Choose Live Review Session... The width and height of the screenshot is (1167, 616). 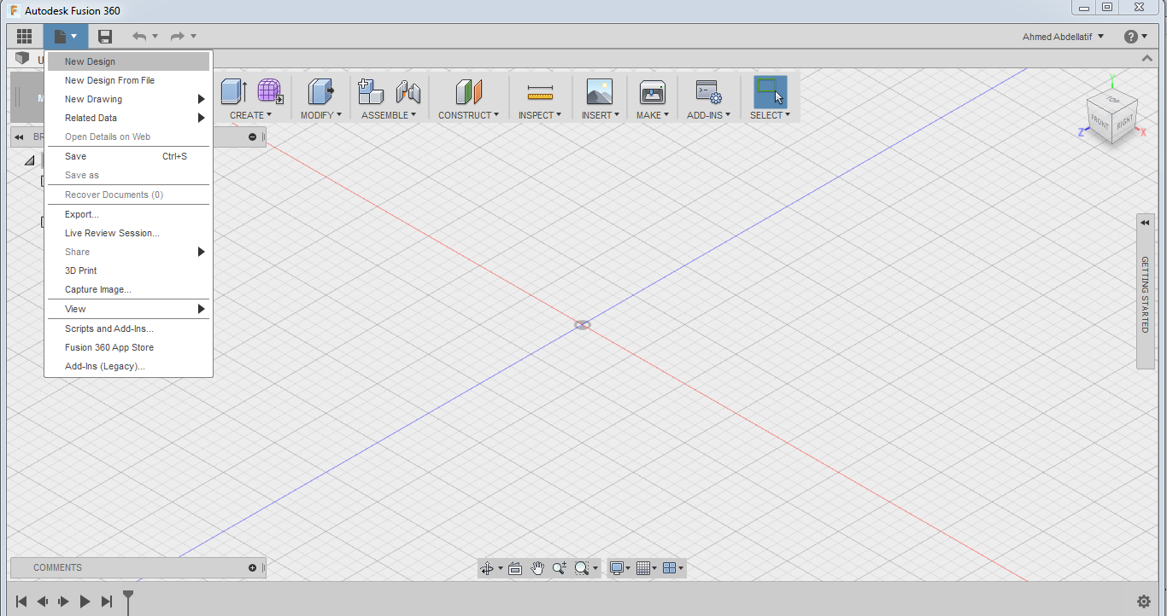[128, 233]
